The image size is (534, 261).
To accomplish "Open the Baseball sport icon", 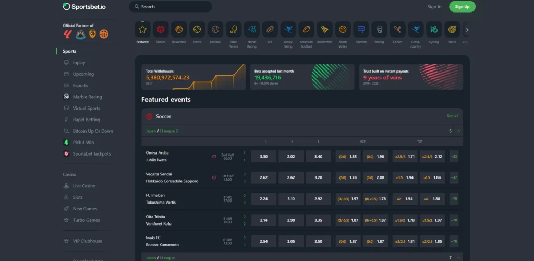I will pyautogui.click(x=215, y=30).
